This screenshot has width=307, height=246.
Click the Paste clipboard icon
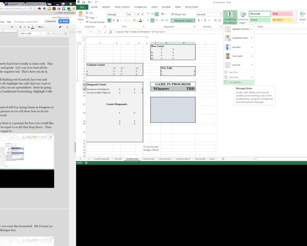click(80, 16)
